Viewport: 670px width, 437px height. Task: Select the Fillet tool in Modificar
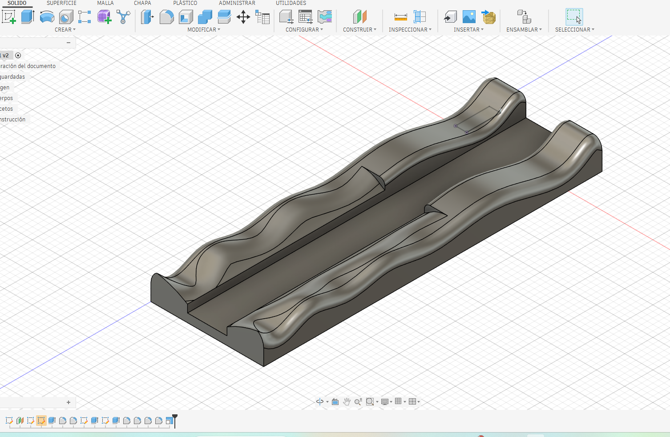166,17
